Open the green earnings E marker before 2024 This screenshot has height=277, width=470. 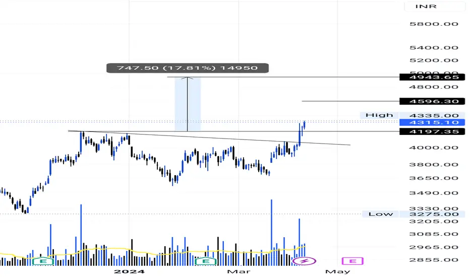coord(43,261)
